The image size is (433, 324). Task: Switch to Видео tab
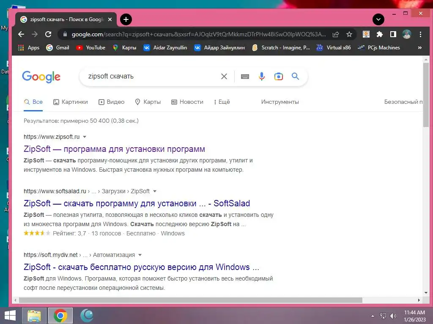(111, 102)
